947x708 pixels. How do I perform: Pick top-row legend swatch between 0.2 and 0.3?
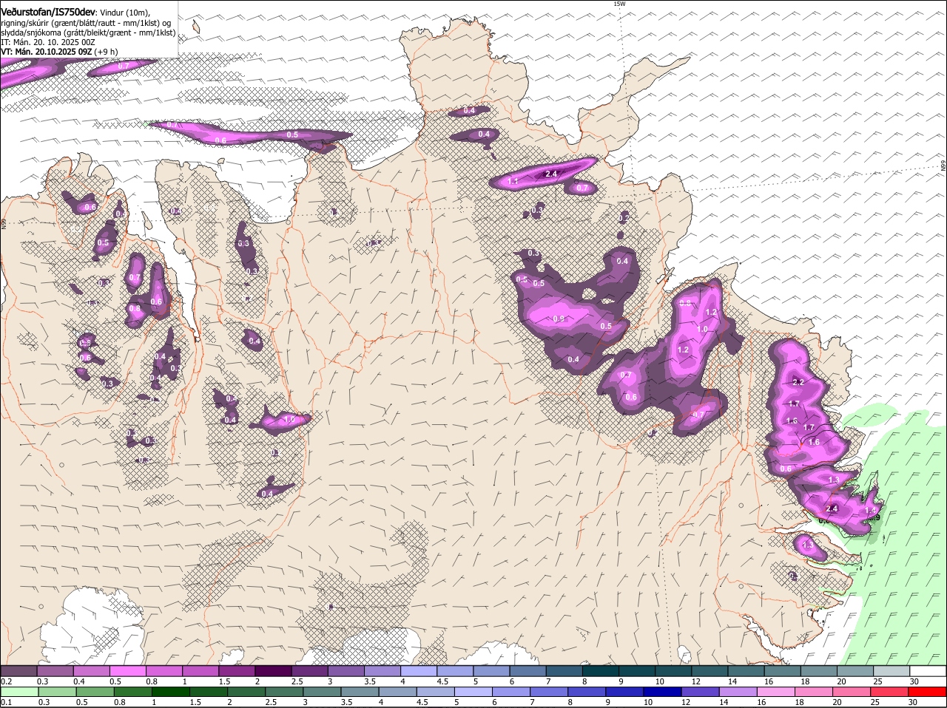tap(18, 671)
